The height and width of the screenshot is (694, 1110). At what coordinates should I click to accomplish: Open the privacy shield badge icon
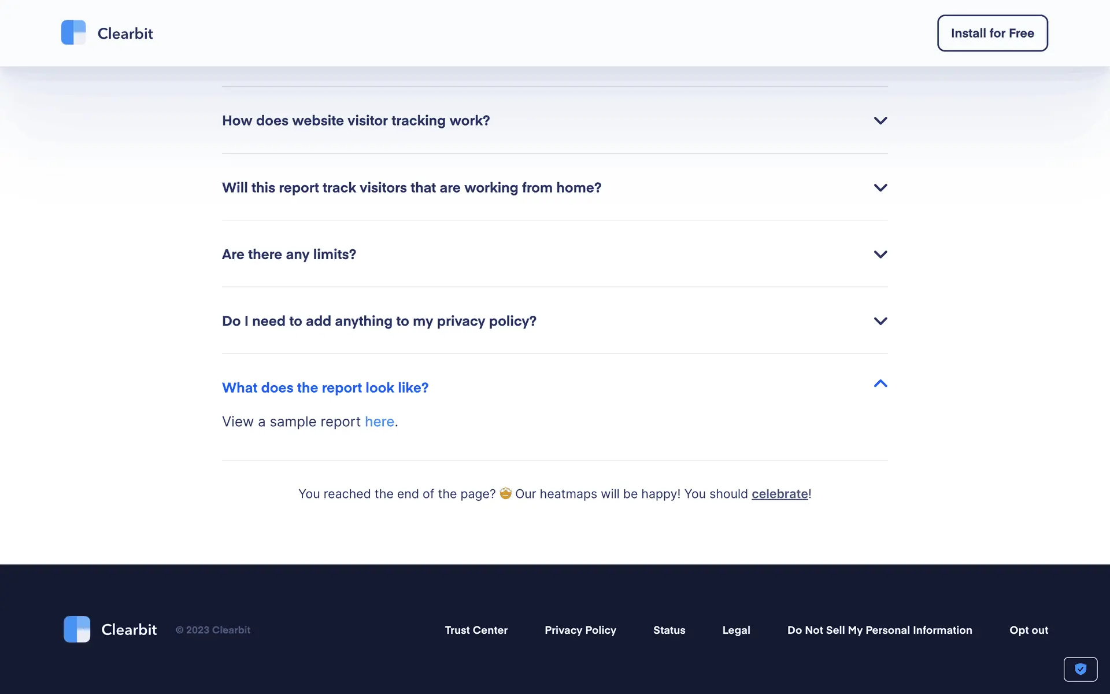pos(1080,669)
